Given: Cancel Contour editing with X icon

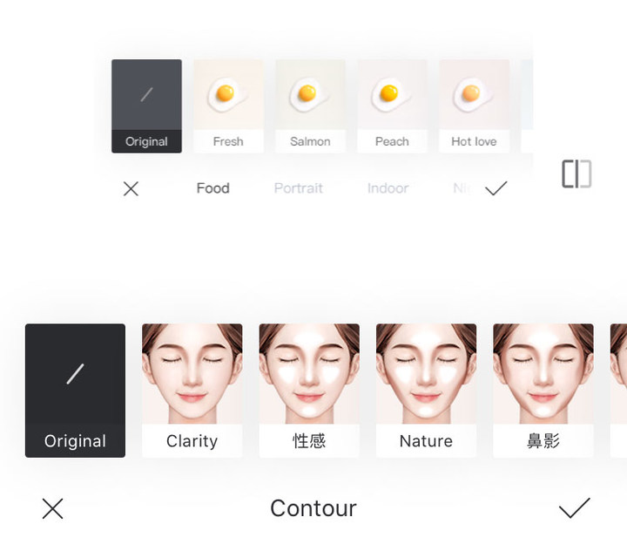Looking at the screenshot, I should (53, 509).
